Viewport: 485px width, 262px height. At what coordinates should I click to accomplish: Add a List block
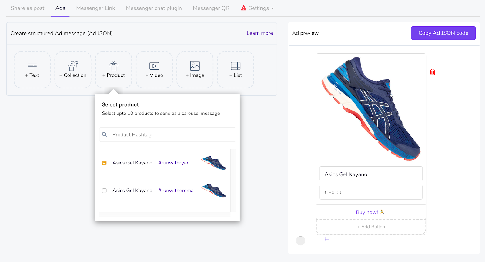pyautogui.click(x=236, y=70)
